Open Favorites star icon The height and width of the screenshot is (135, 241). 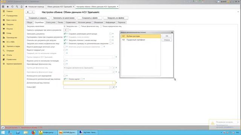[x=8, y=7]
